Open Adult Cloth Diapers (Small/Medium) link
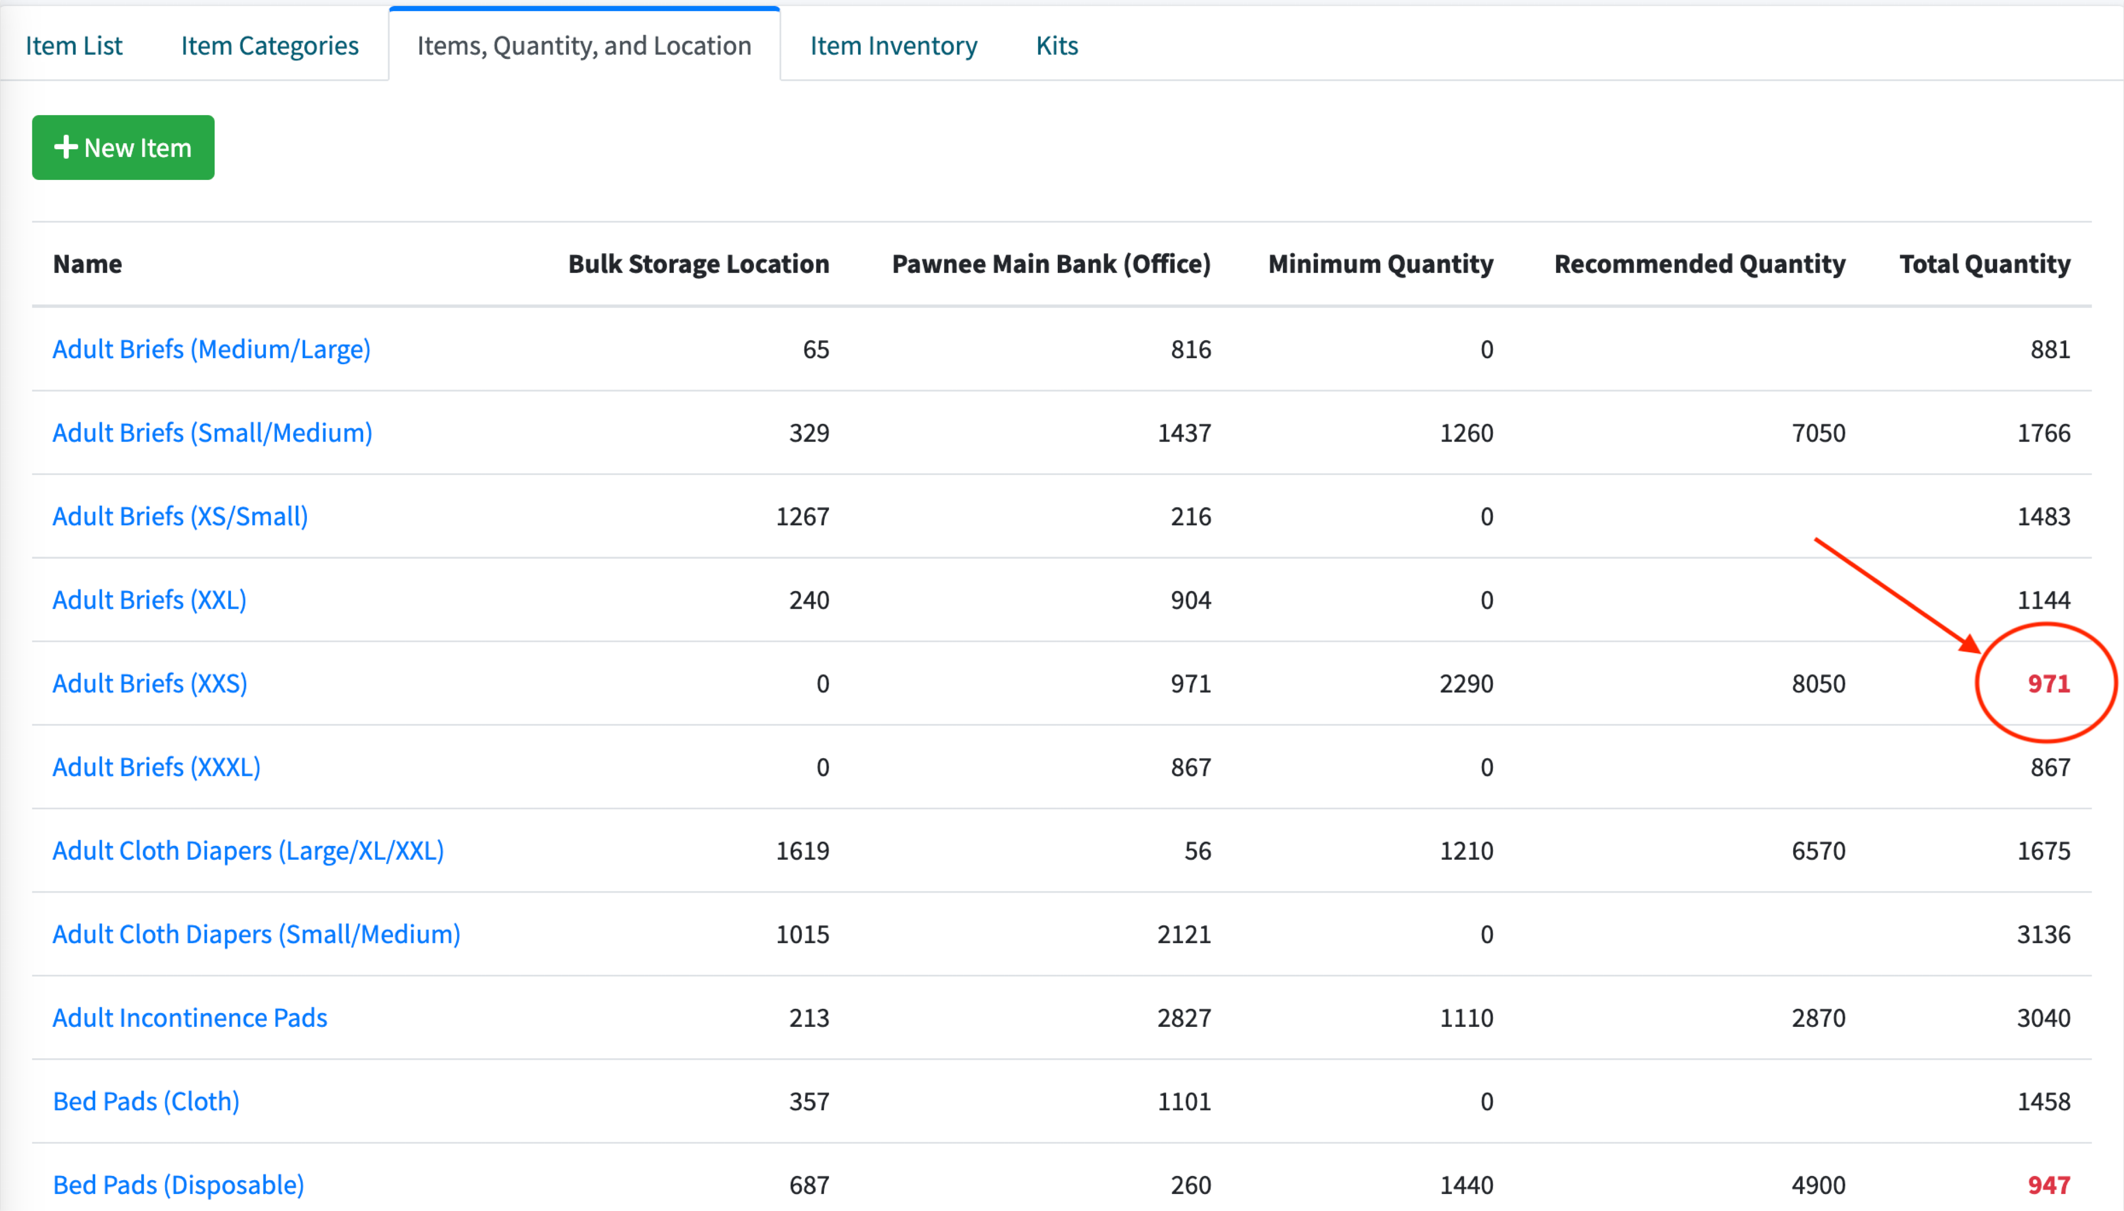The height and width of the screenshot is (1211, 2124). point(256,934)
